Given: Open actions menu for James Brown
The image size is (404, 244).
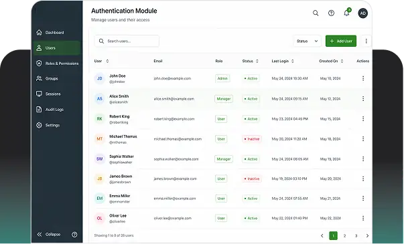Looking at the screenshot, I should coord(363,178).
